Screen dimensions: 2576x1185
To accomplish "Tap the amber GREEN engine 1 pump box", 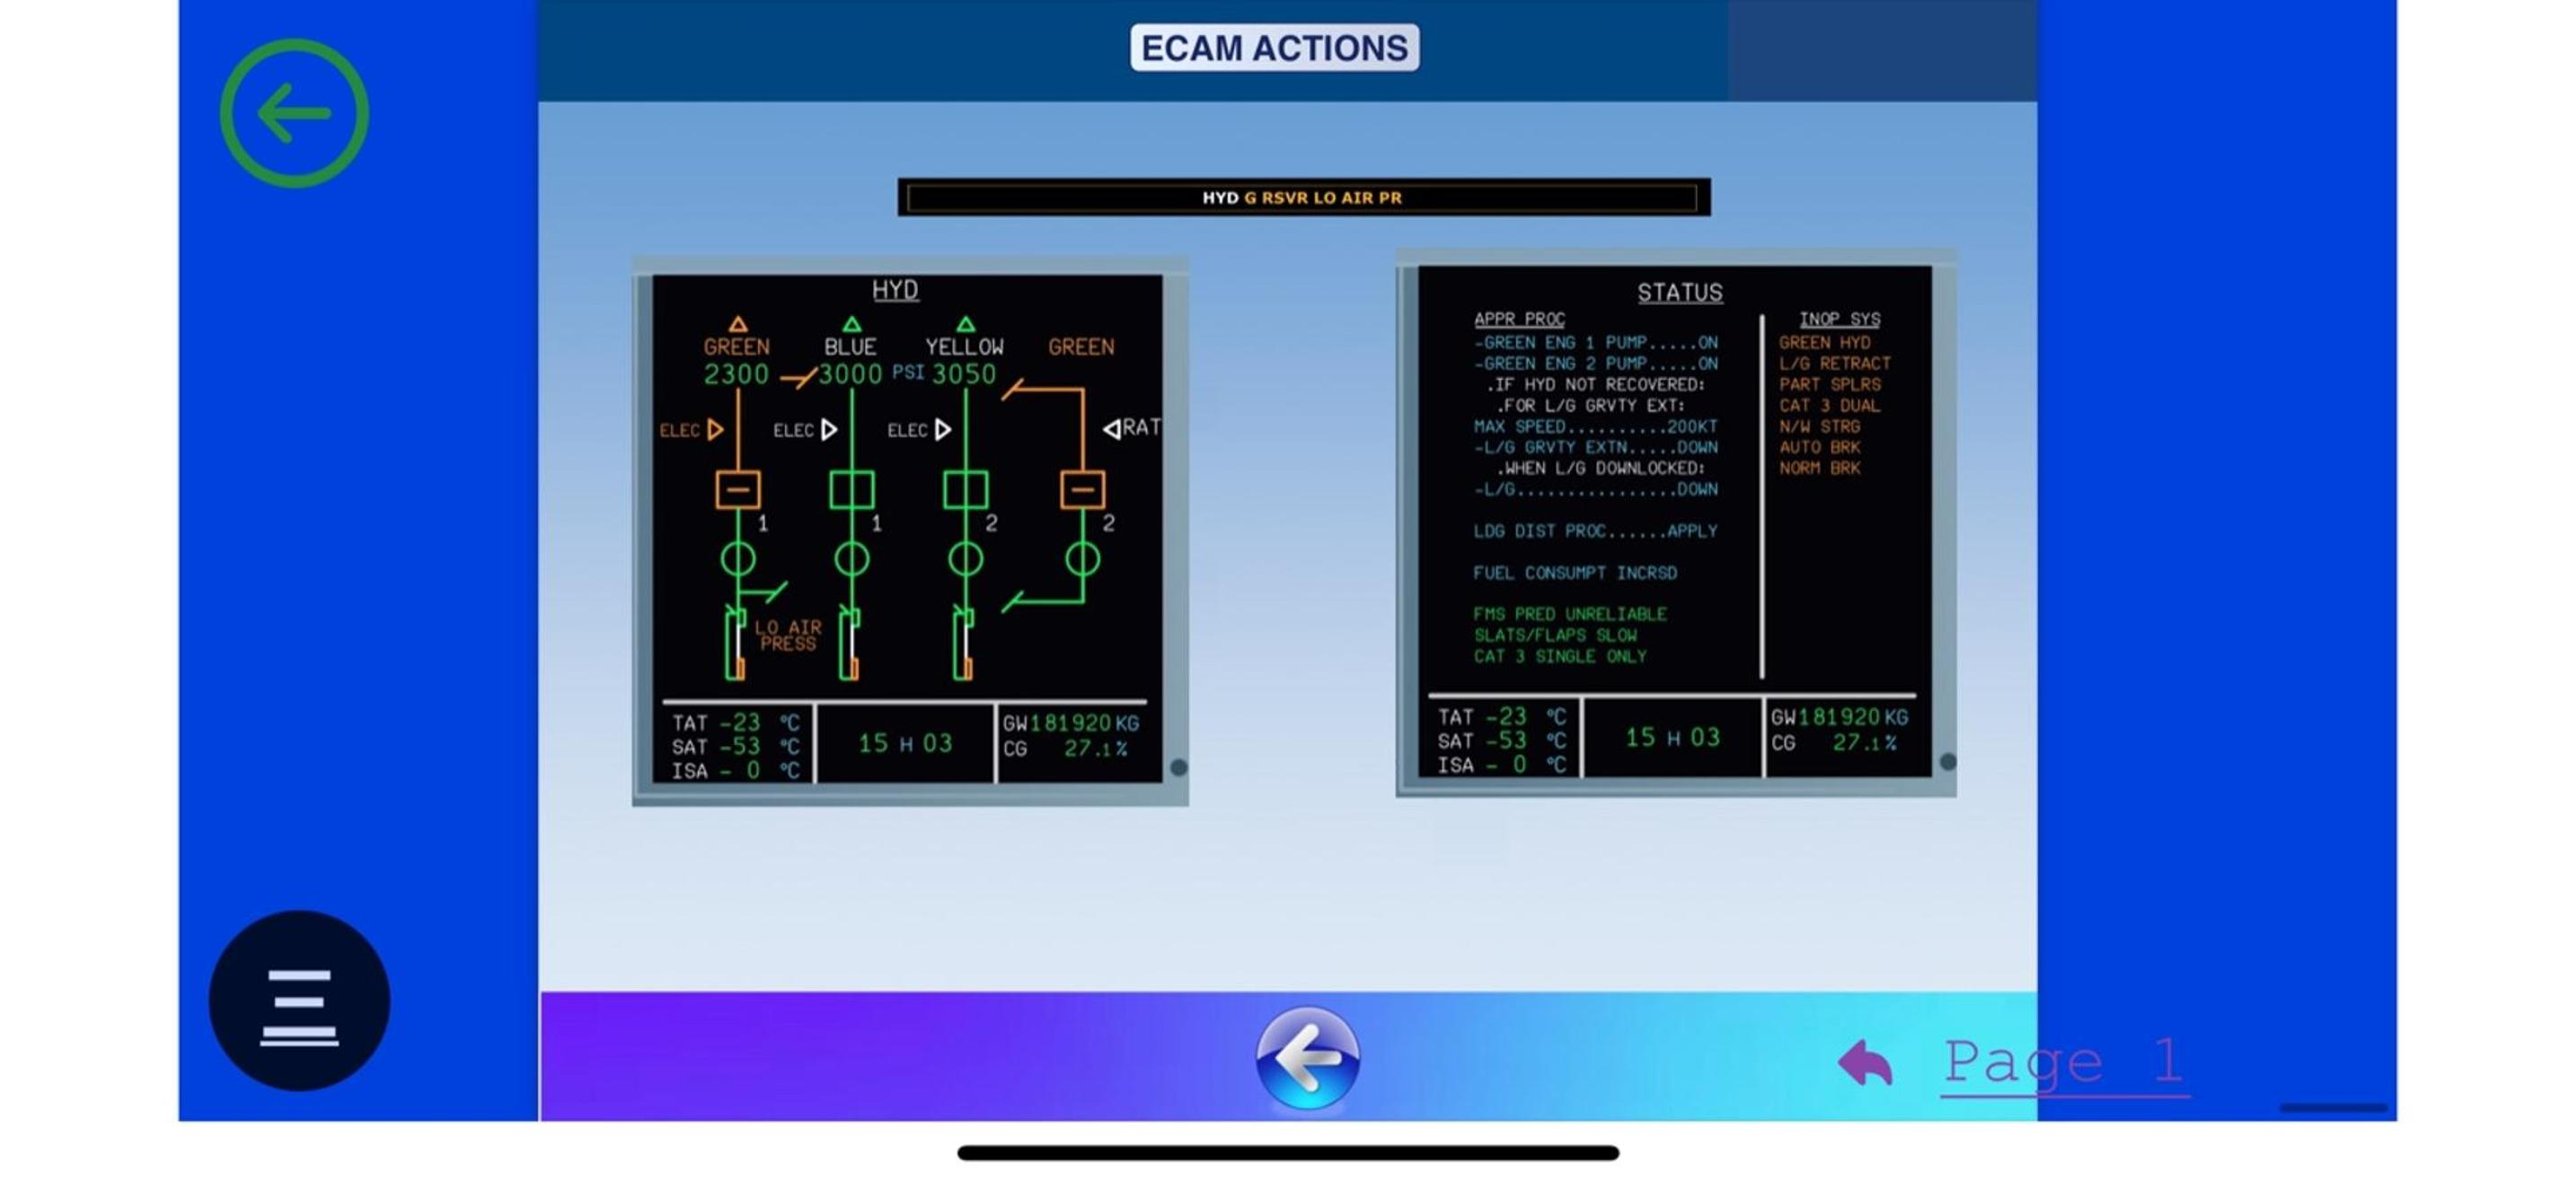I will pyautogui.click(x=738, y=490).
